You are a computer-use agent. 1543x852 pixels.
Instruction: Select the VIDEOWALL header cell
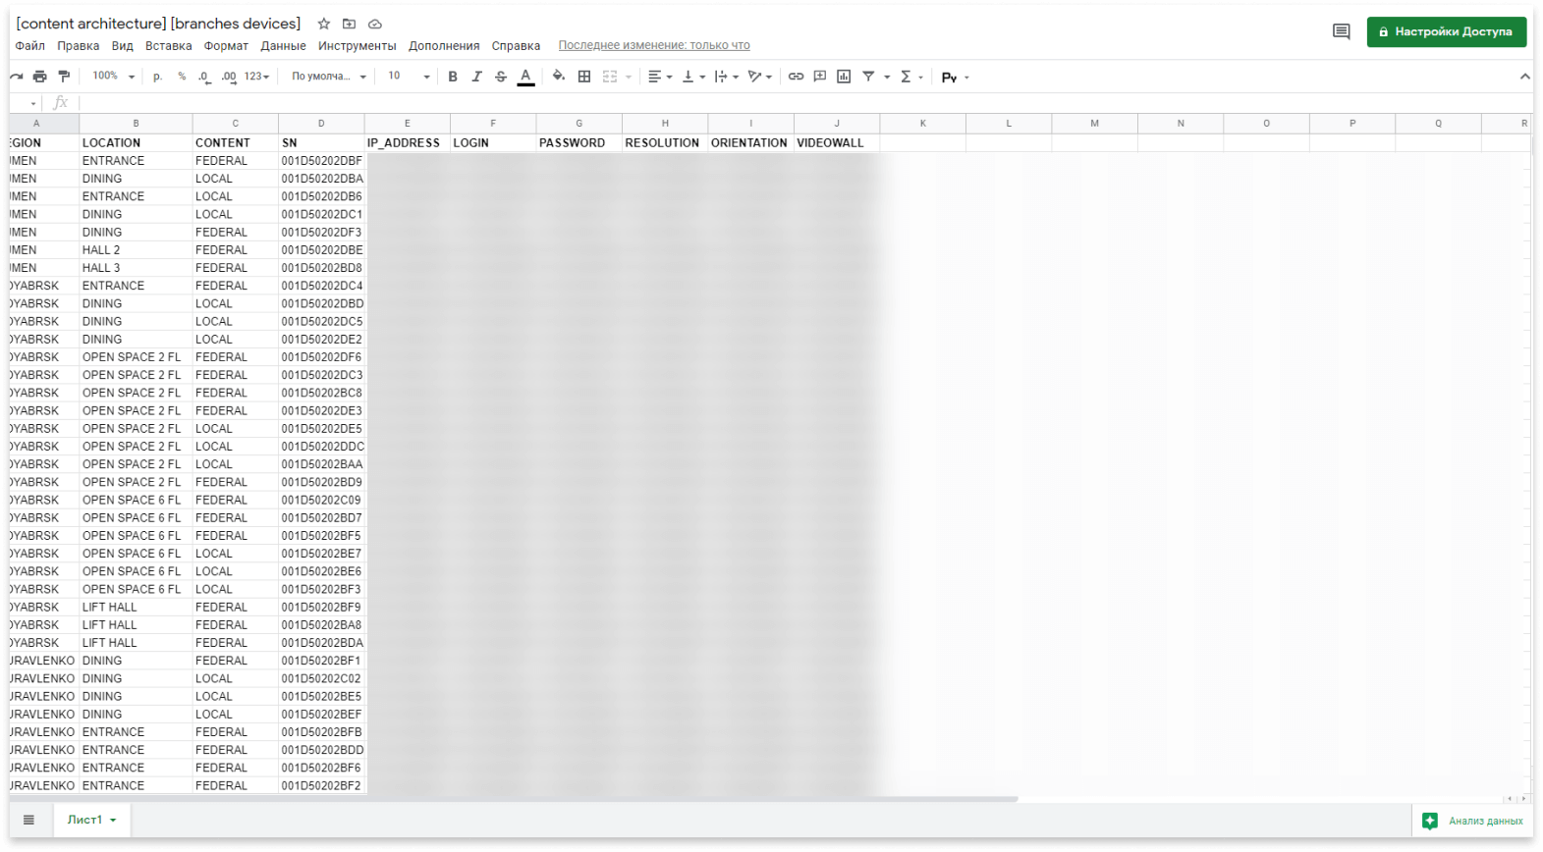(x=837, y=143)
